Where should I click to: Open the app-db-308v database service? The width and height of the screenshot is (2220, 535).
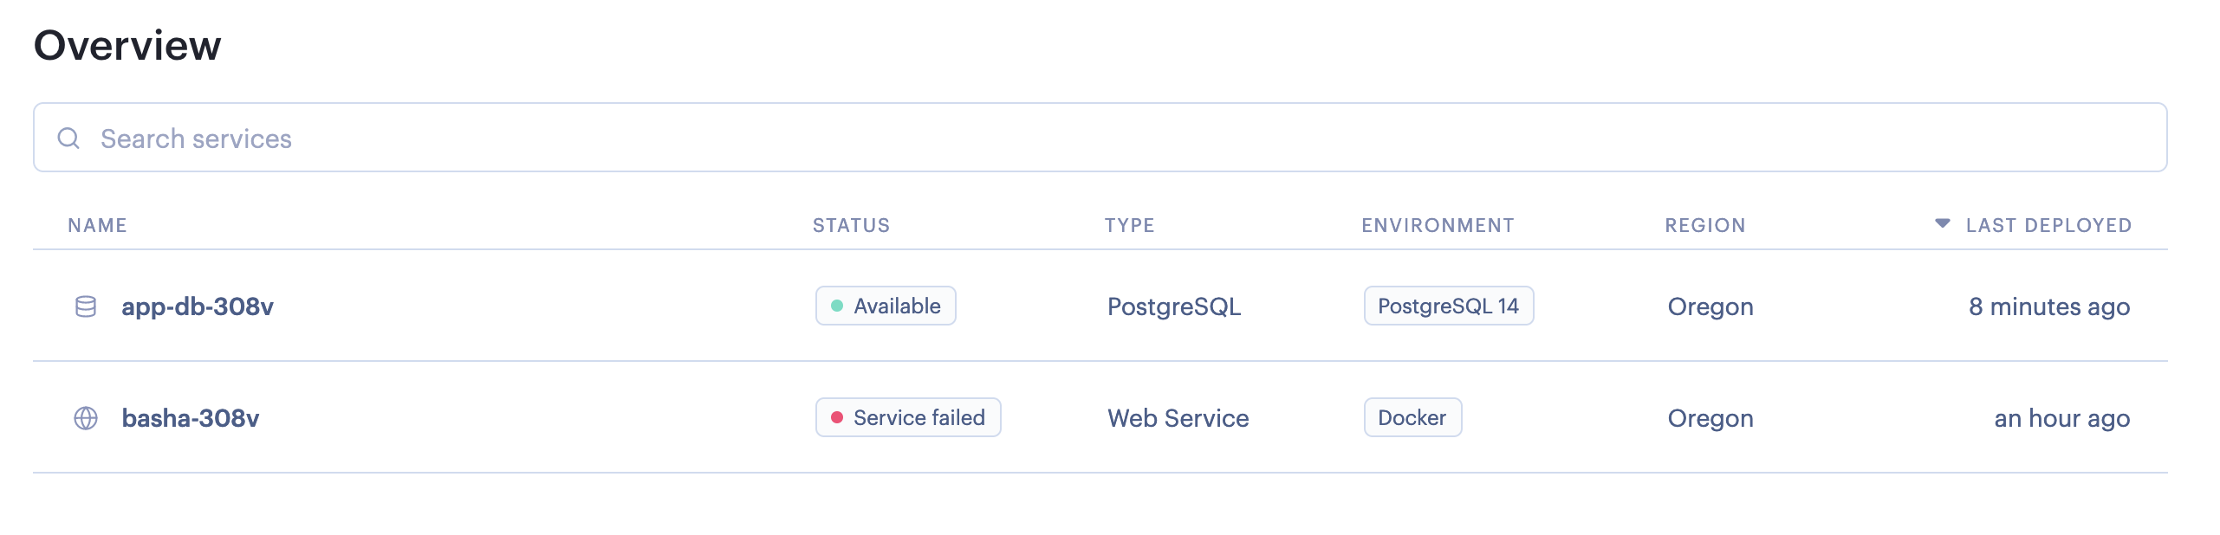point(198,306)
